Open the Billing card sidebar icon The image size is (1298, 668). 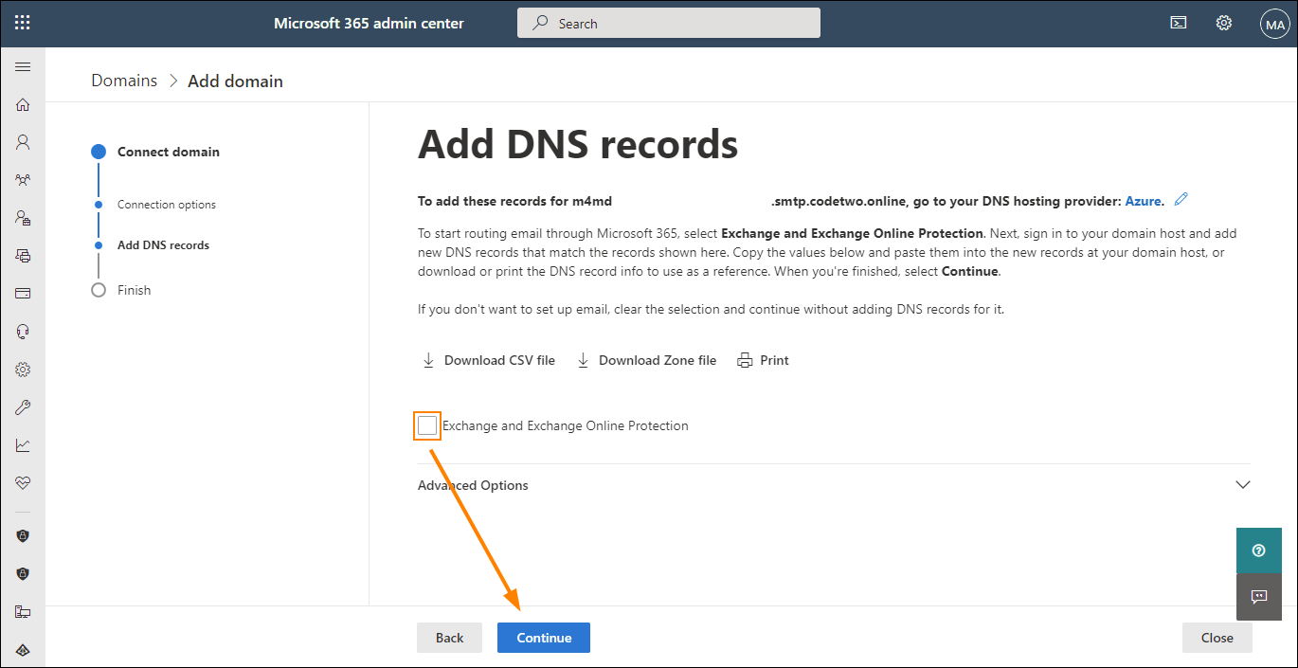23,294
